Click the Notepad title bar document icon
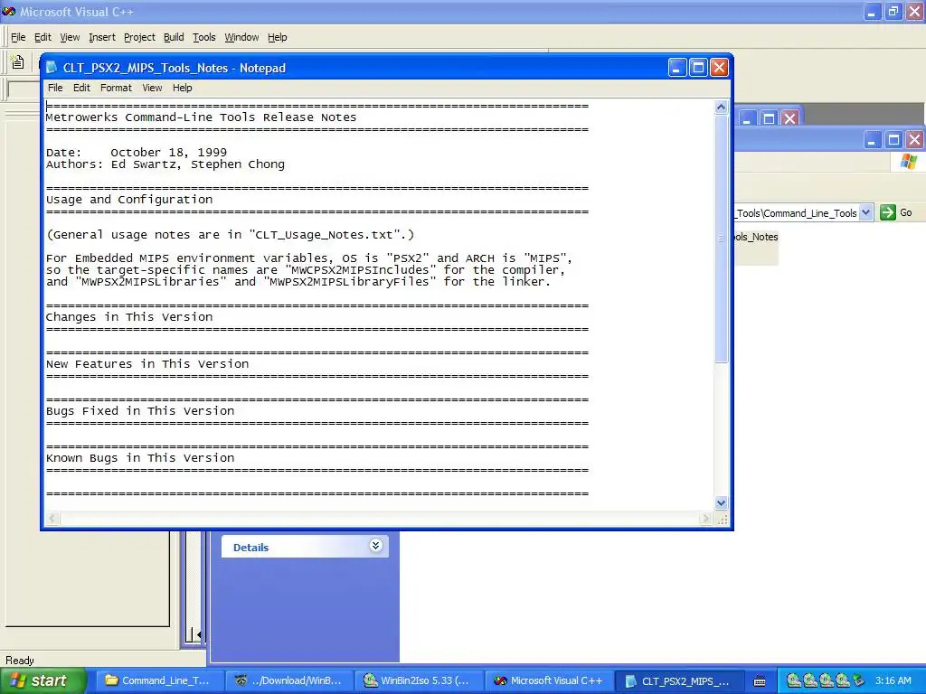 tap(52, 68)
